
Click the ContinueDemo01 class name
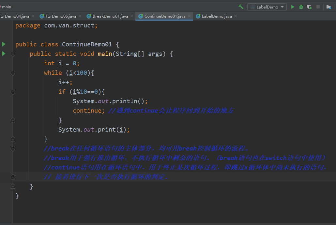(87, 44)
